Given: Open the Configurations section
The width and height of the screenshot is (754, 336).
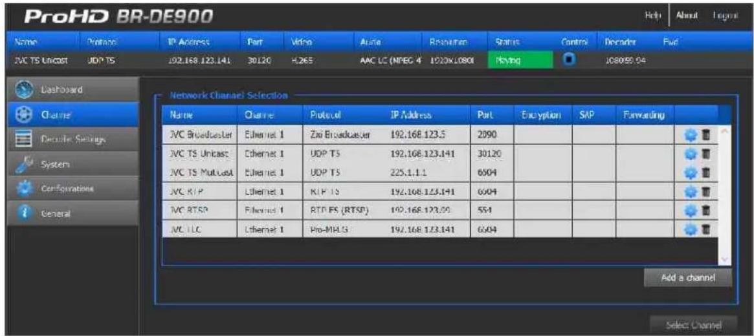Looking at the screenshot, I should [x=73, y=188].
